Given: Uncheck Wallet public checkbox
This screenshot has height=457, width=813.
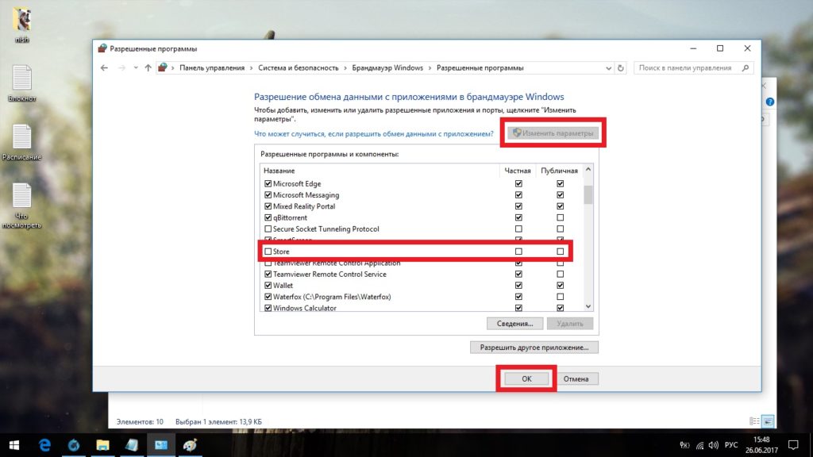Looking at the screenshot, I should click(x=560, y=286).
